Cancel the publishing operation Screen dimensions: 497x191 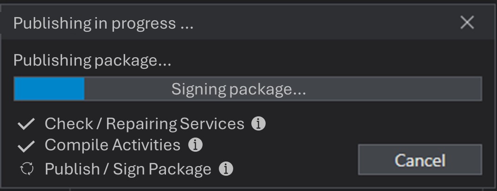(x=420, y=160)
